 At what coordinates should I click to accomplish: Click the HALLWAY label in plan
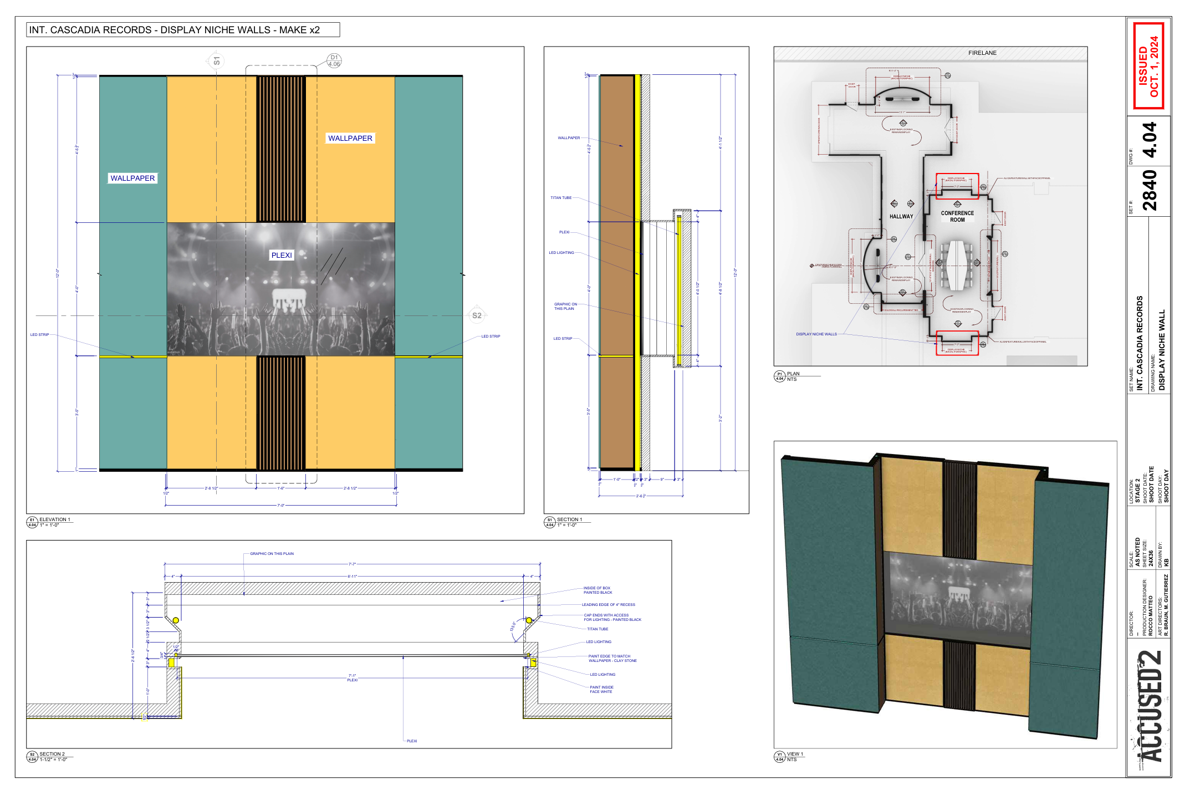tap(901, 217)
